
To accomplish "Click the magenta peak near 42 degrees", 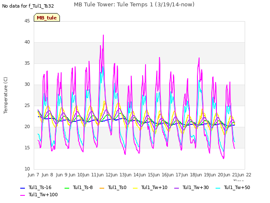I will [x=103, y=35].
